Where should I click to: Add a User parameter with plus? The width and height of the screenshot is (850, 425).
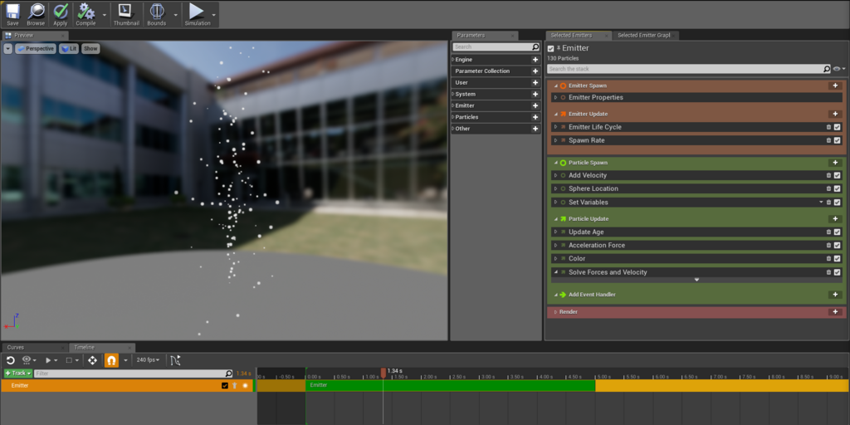(535, 83)
